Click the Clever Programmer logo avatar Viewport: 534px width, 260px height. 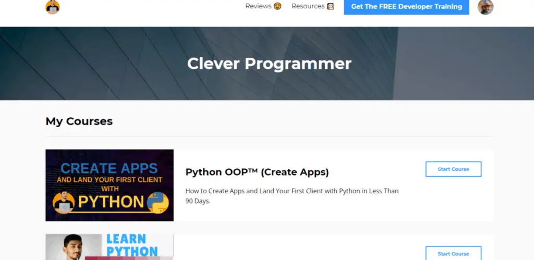[53, 7]
